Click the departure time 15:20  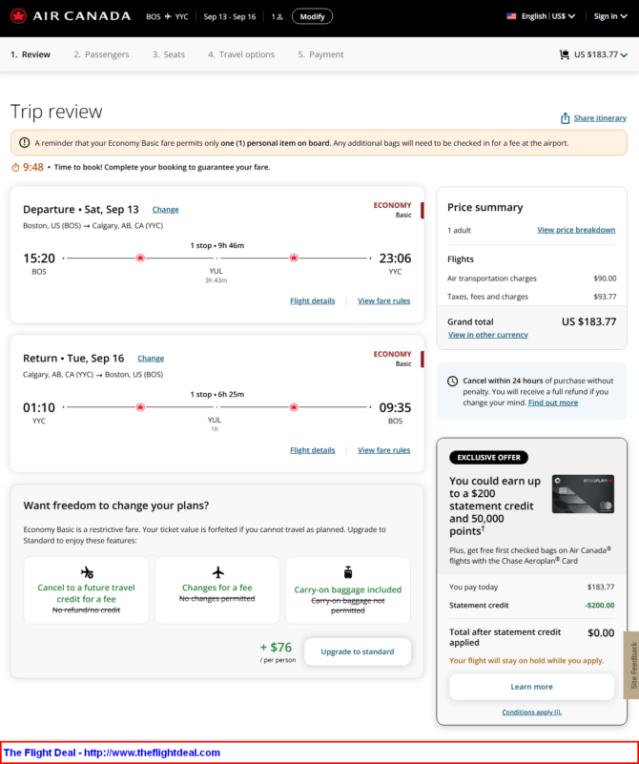click(39, 258)
